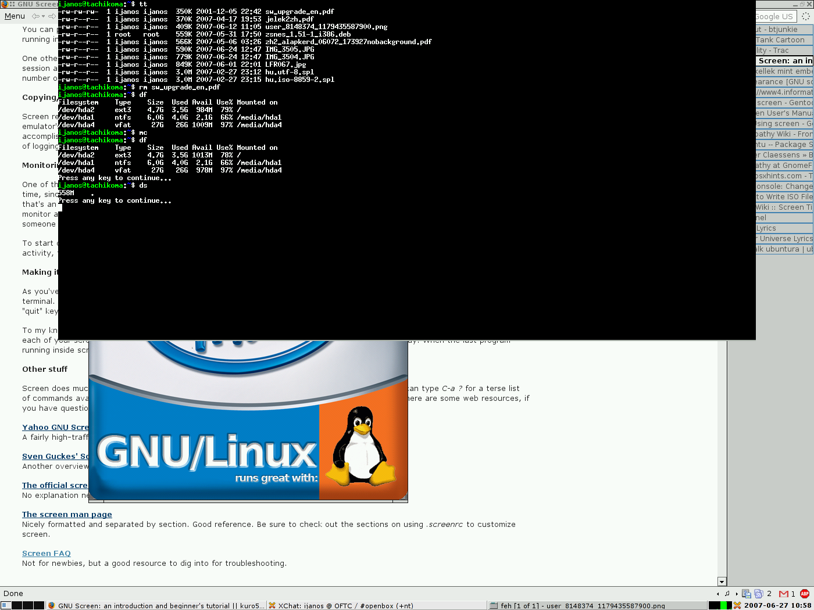814x610 pixels.
Task: Click the Firefox logo in the title bar
Action: click(4, 4)
